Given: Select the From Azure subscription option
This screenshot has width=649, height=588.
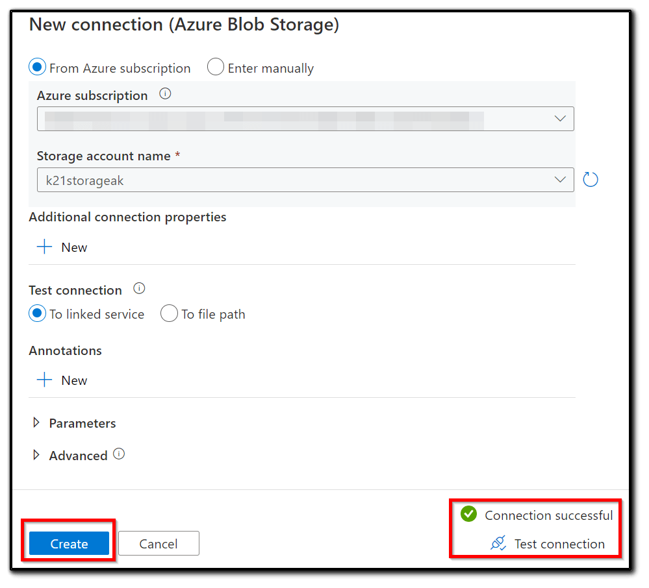Looking at the screenshot, I should (x=38, y=67).
